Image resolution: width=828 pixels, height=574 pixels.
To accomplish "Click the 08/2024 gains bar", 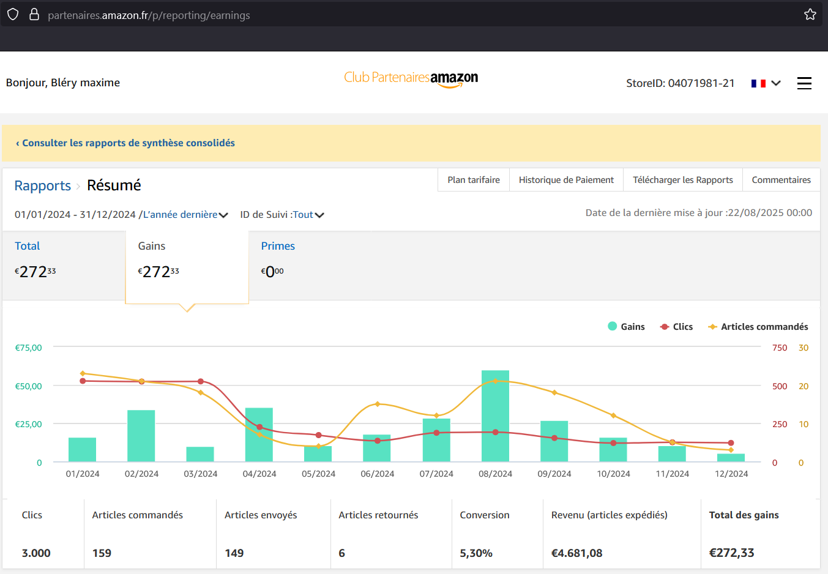I will coord(495,416).
